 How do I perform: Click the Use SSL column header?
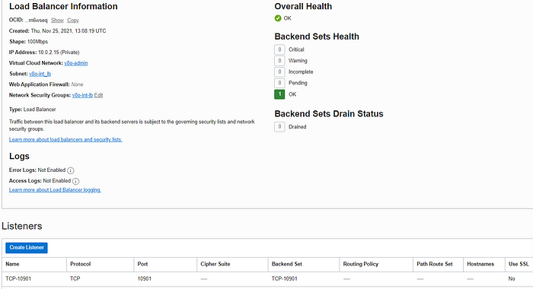pyautogui.click(x=519, y=264)
